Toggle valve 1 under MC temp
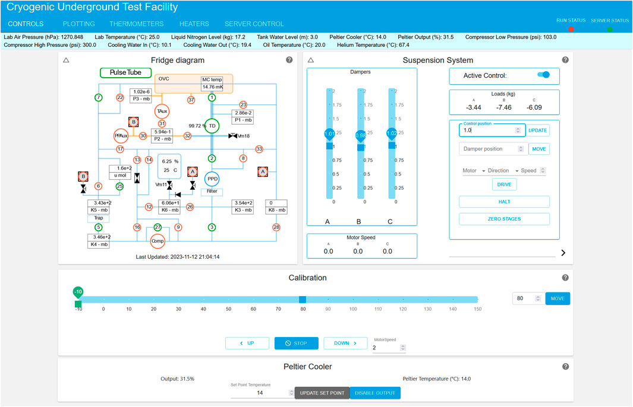Screen dimensions: 633x407 point(212,97)
